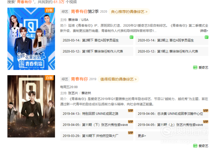Play 2019-04-13 特别回顾 UNINE成团之路
Image resolution: width=216 pixels, height=152 pixels.
97,114
